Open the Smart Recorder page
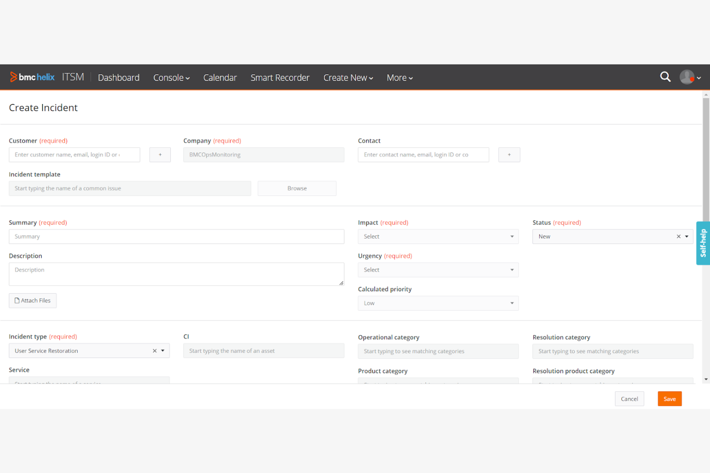Viewport: 710px width, 473px height. point(280,78)
